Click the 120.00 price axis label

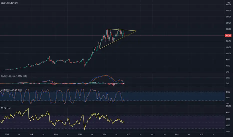(228, 54)
